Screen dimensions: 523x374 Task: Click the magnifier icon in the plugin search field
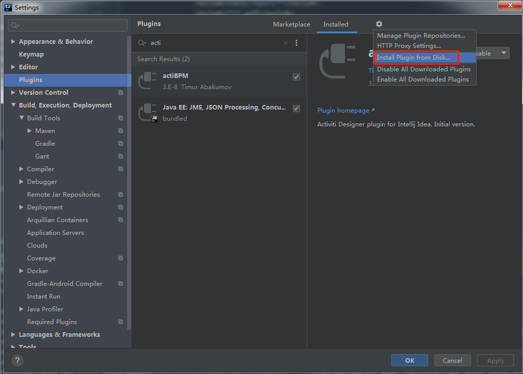pos(142,43)
